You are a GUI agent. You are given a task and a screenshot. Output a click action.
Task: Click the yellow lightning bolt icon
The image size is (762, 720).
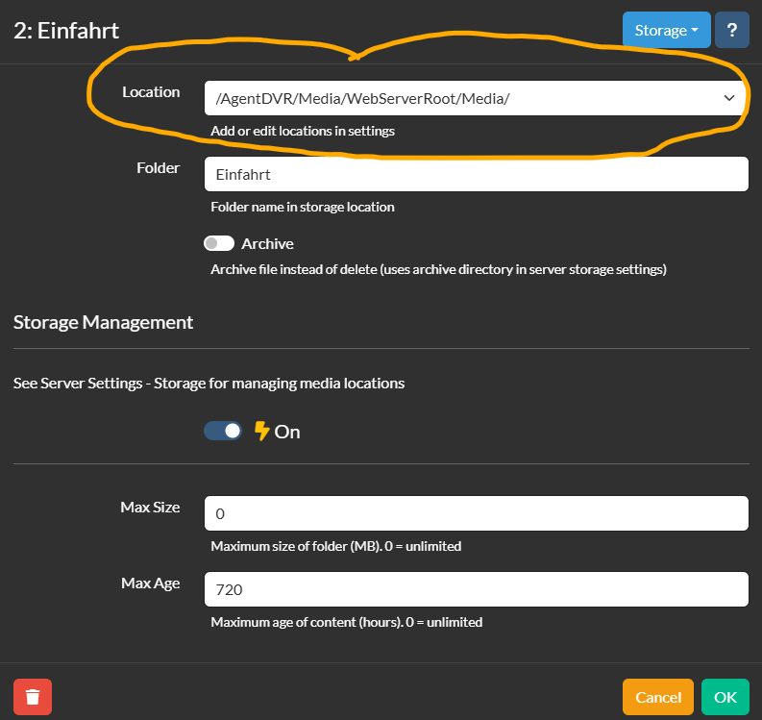(262, 432)
